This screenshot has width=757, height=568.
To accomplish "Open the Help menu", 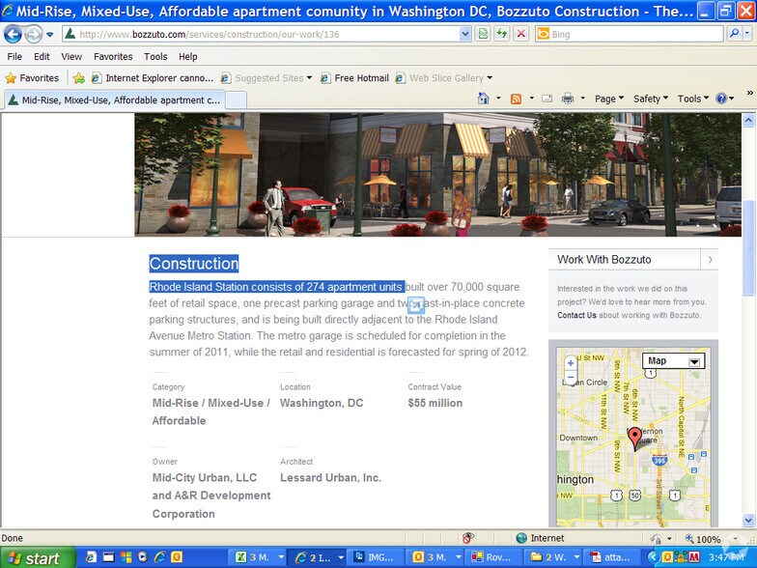I will [x=187, y=56].
